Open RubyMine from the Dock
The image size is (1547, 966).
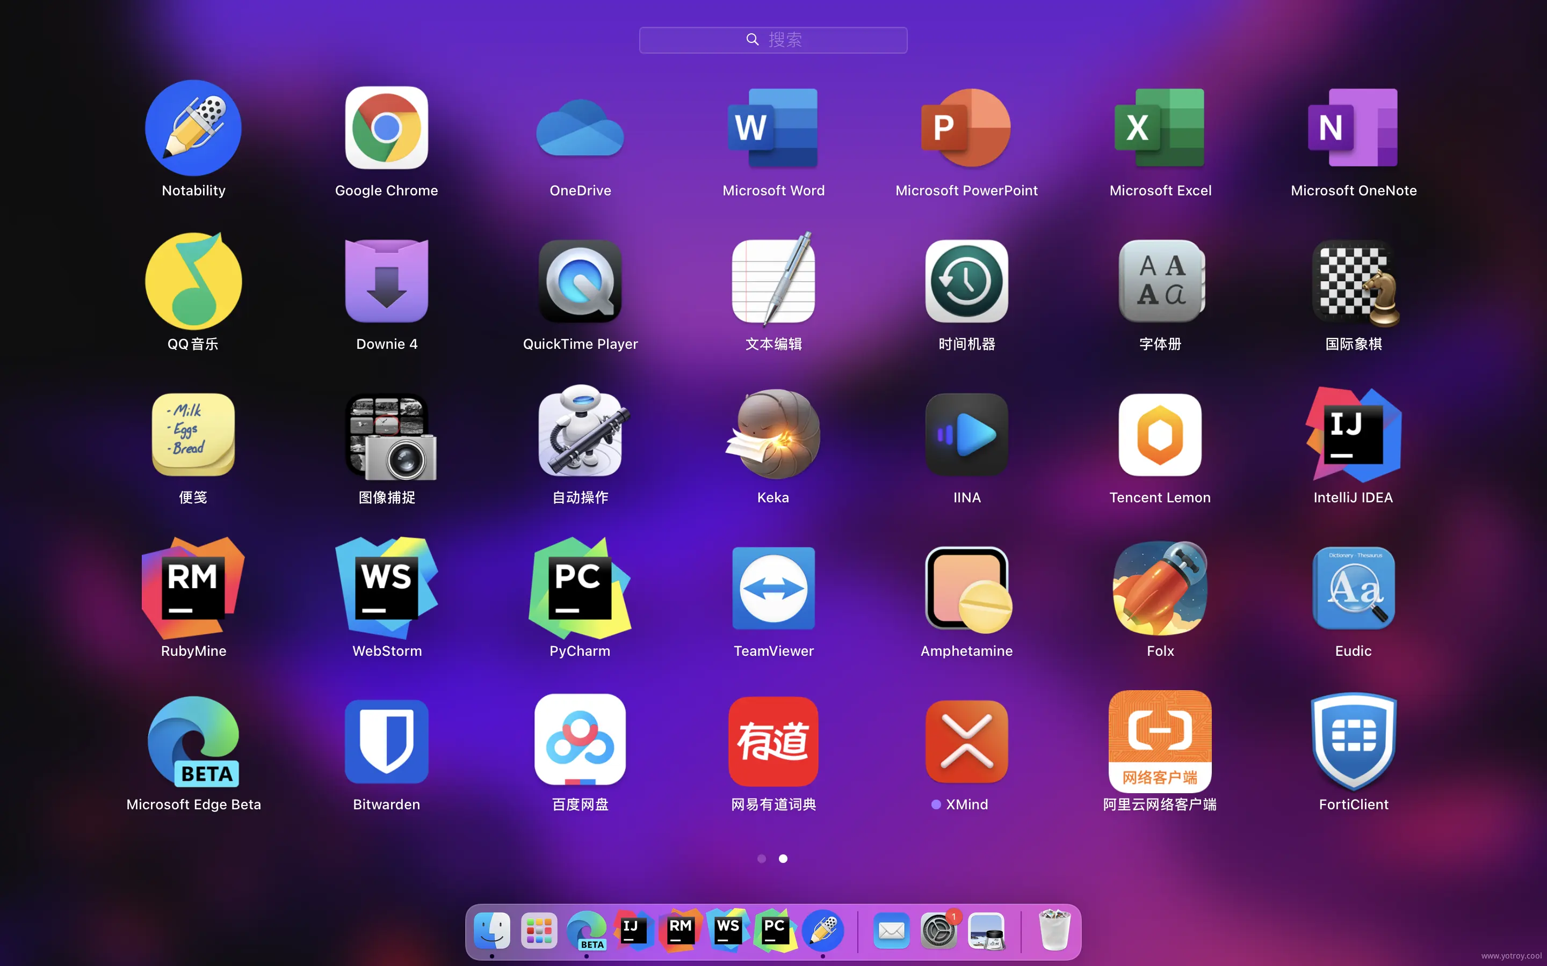pos(681,931)
